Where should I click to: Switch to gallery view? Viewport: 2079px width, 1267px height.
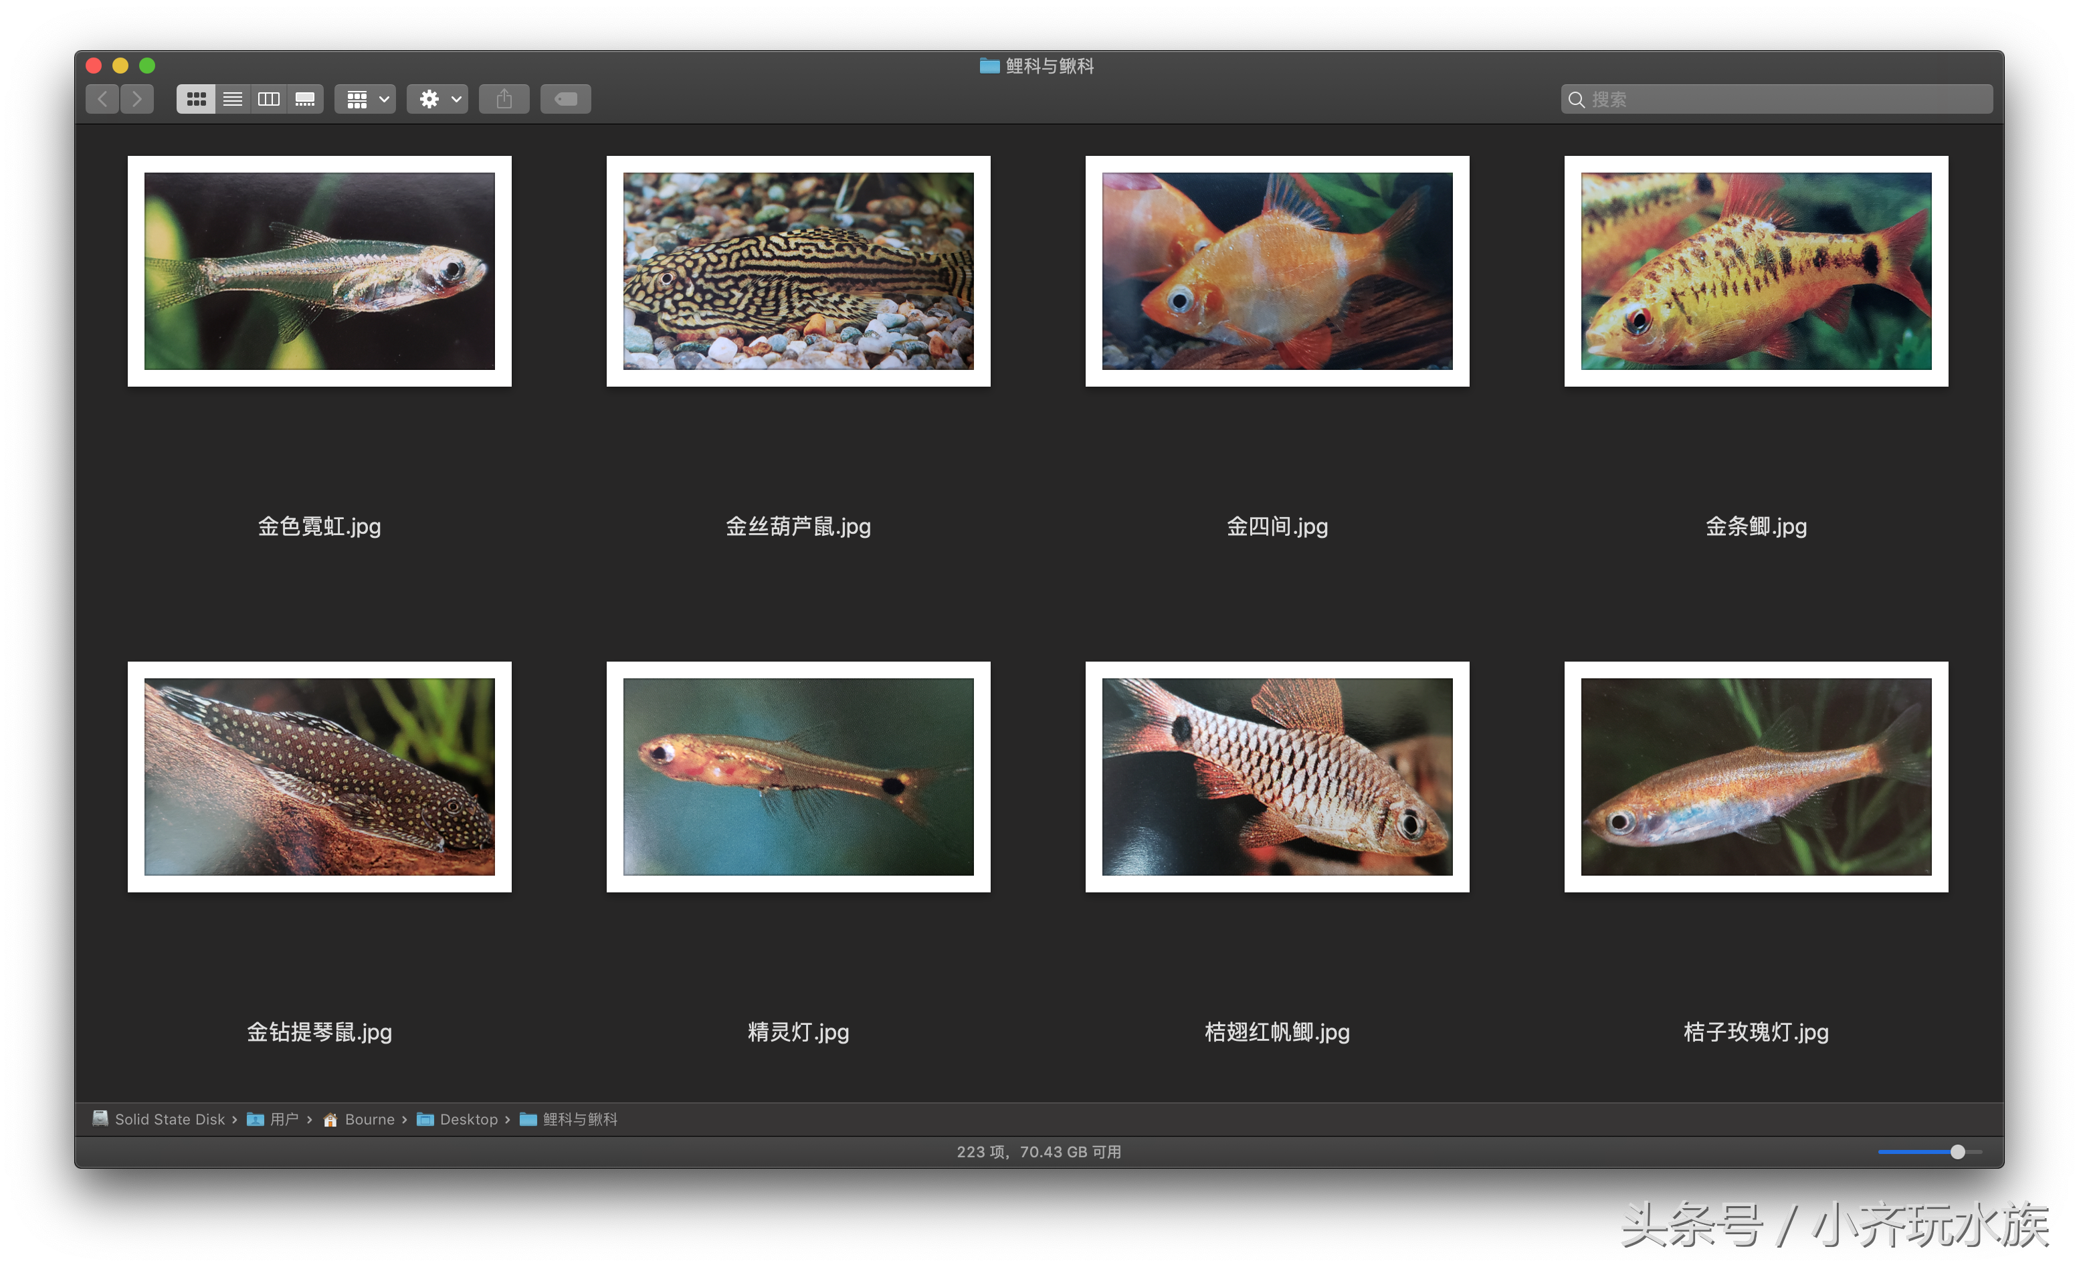point(306,100)
